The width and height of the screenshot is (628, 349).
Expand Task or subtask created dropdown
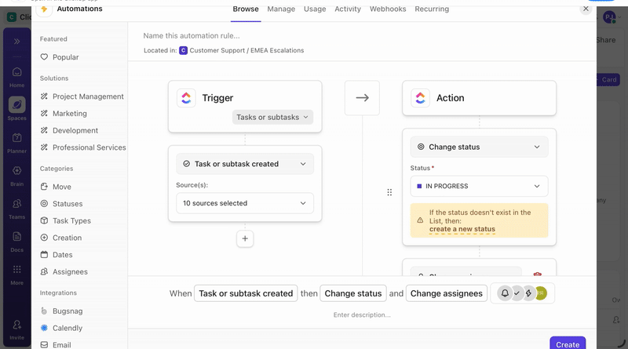pos(244,164)
